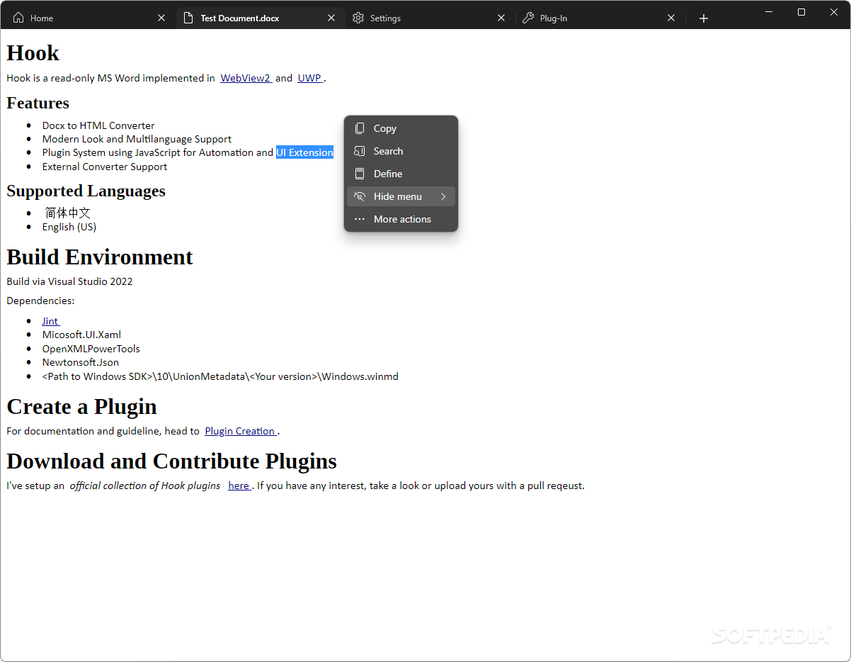Add a new tab with plus icon

[704, 18]
